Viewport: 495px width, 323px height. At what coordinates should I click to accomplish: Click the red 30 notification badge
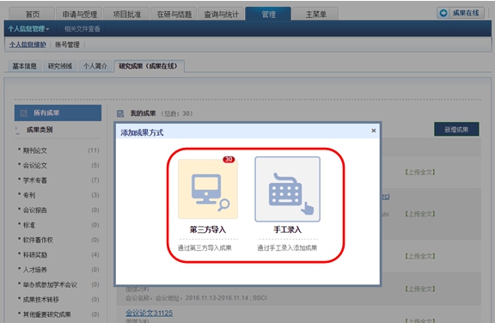point(229,159)
